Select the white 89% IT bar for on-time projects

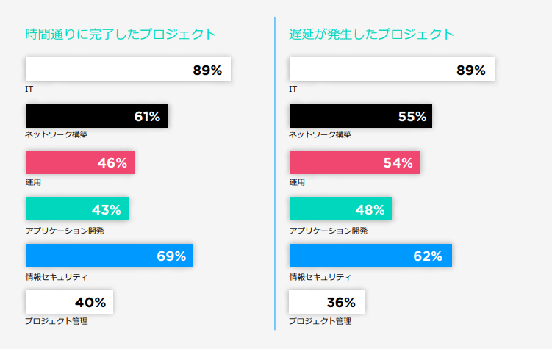(128, 70)
